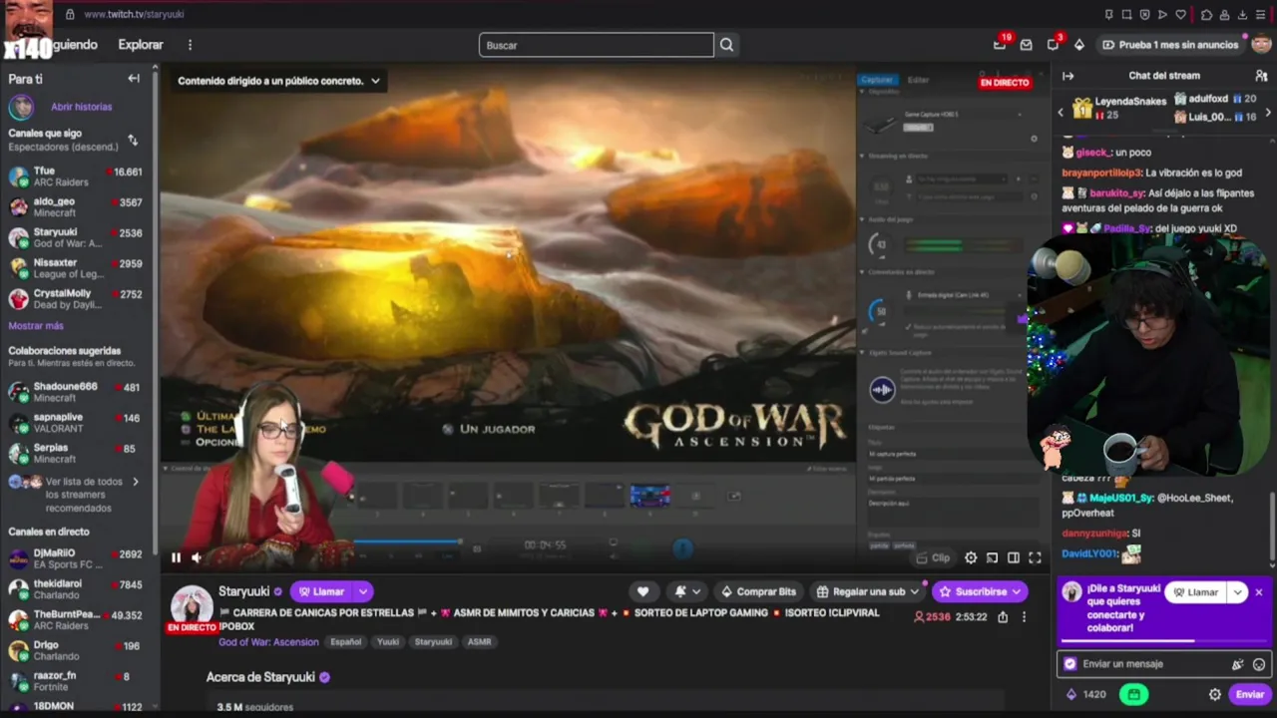Open the green channel points reward icon
Viewport: 1277px width, 718px height.
tap(1133, 695)
